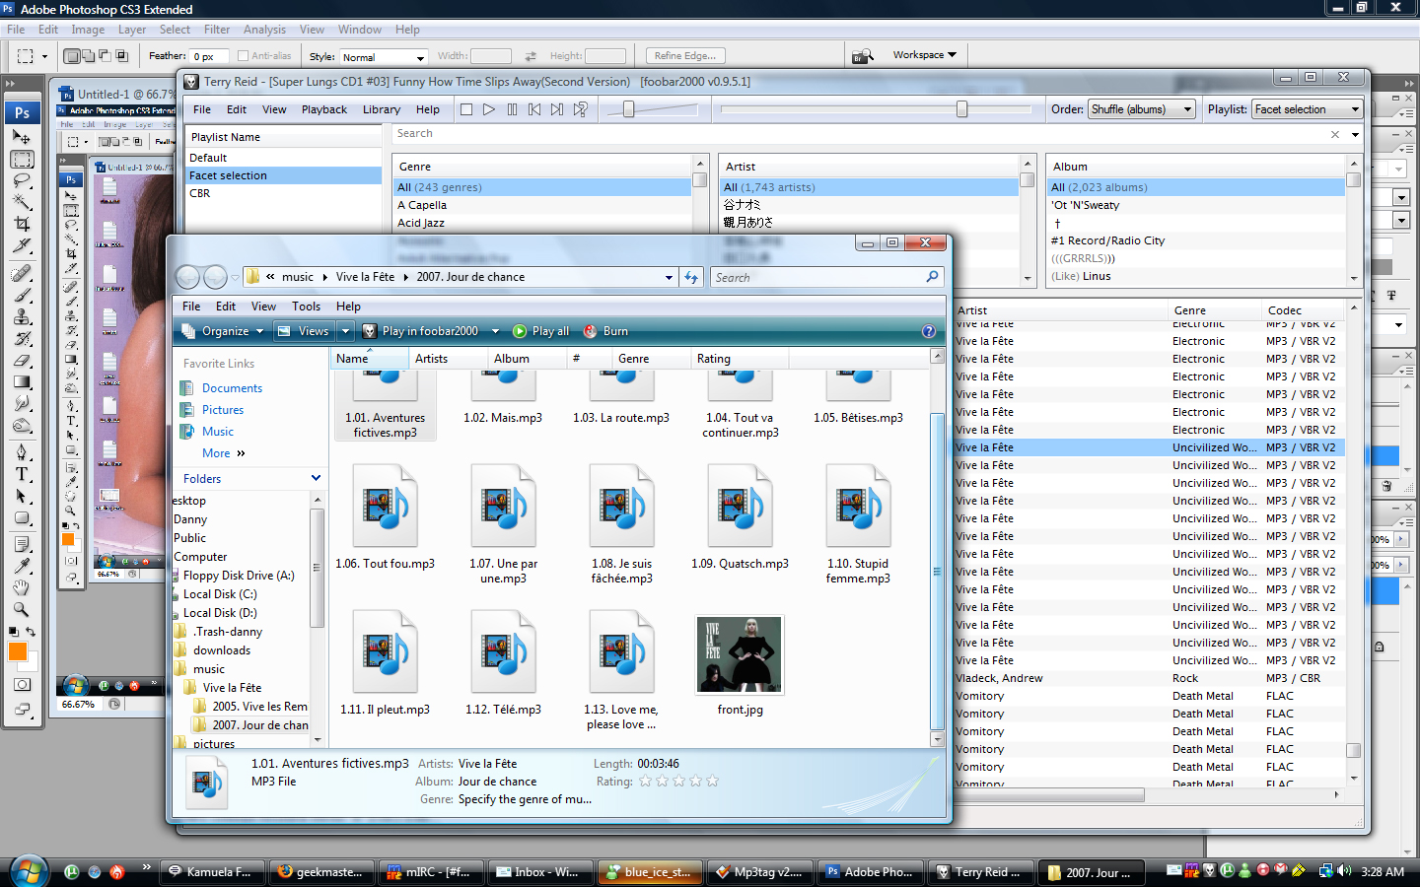This screenshot has width=1420, height=887.
Task: Open the Workspace dropdown in Photoshop
Action: click(x=924, y=55)
